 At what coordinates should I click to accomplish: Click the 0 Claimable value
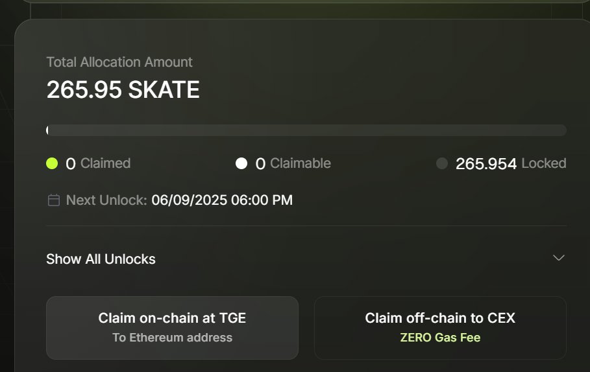[x=260, y=164]
